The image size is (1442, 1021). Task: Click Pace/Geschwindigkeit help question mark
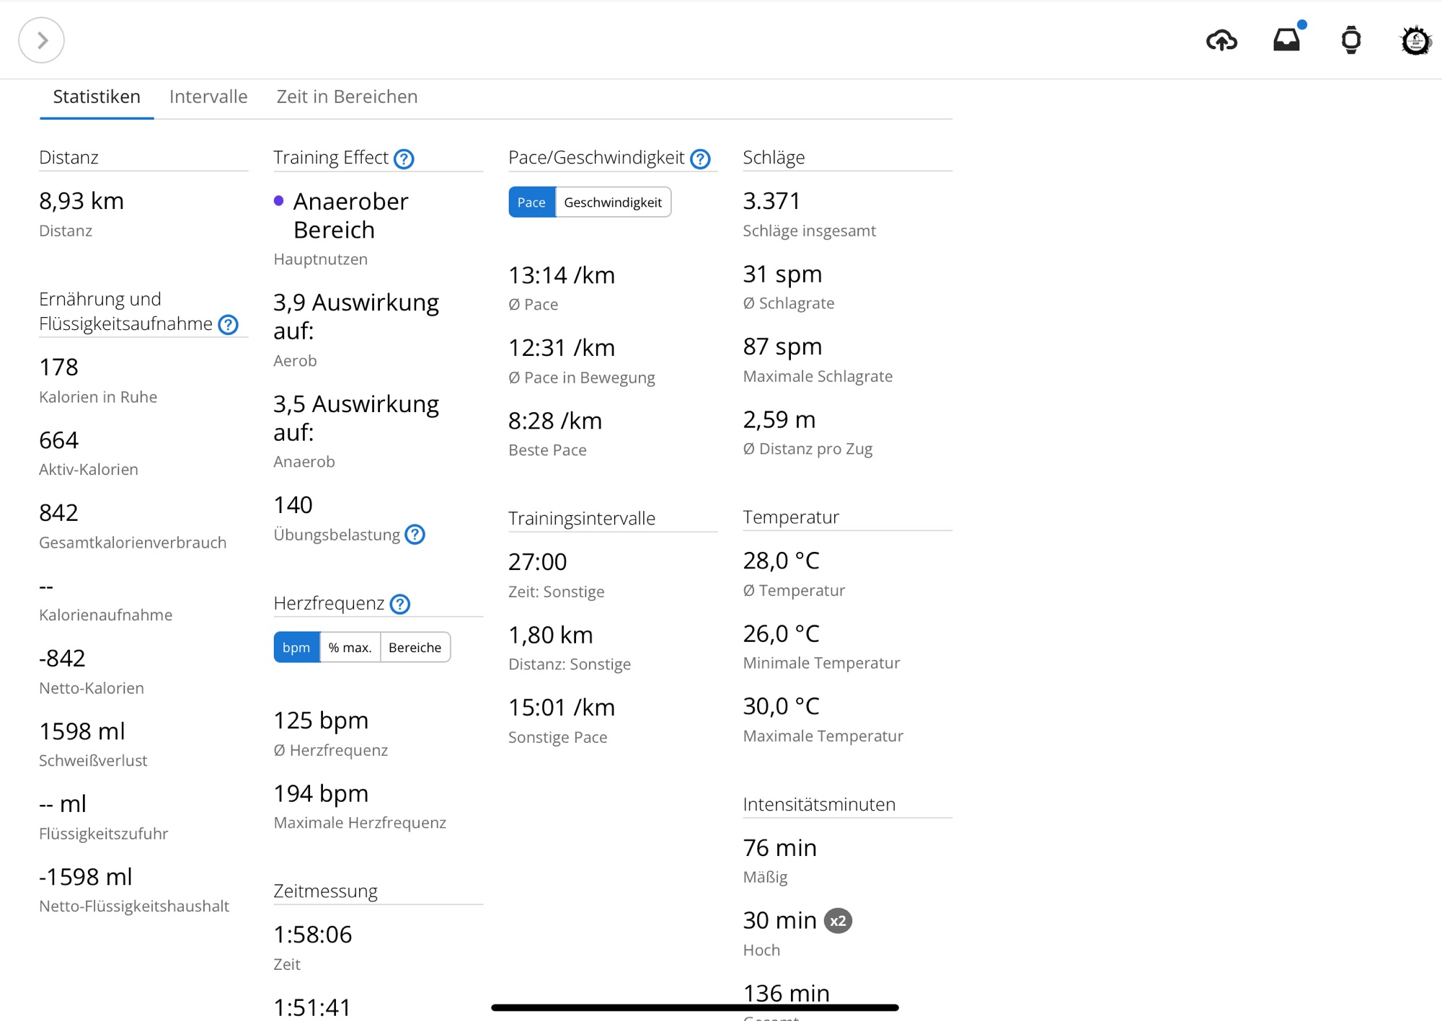coord(700,159)
